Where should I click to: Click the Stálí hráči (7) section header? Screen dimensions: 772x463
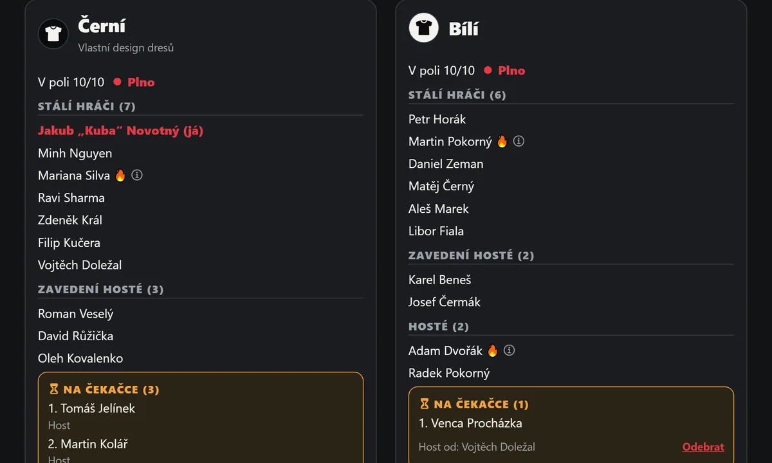click(87, 106)
